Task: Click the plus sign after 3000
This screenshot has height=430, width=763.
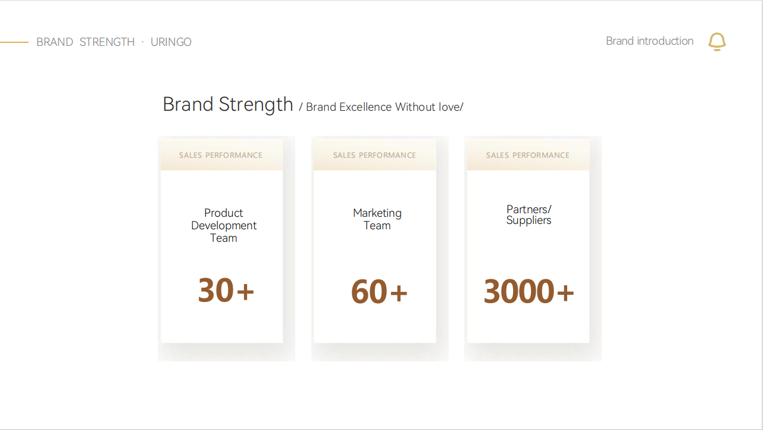Action: coord(565,292)
